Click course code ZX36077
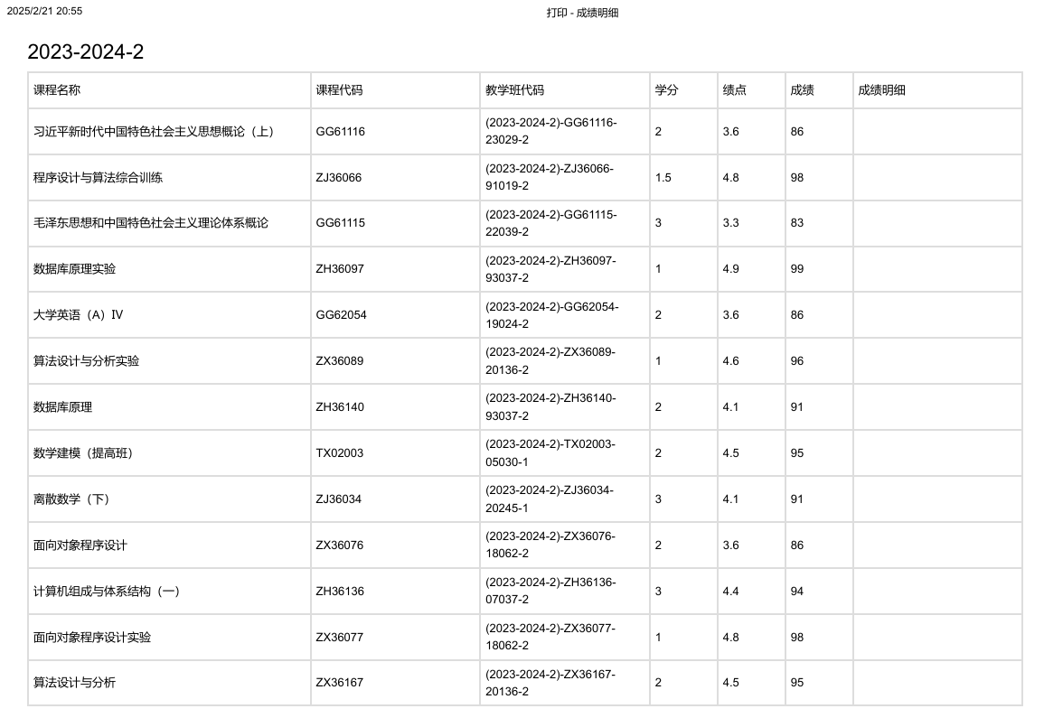 click(x=340, y=637)
